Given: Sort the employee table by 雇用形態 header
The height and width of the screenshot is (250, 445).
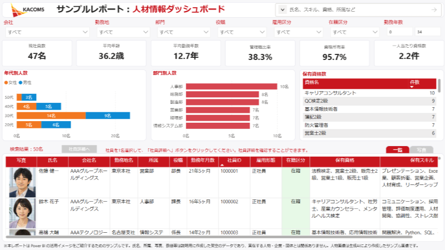Looking at the screenshot, I should 266,161.
